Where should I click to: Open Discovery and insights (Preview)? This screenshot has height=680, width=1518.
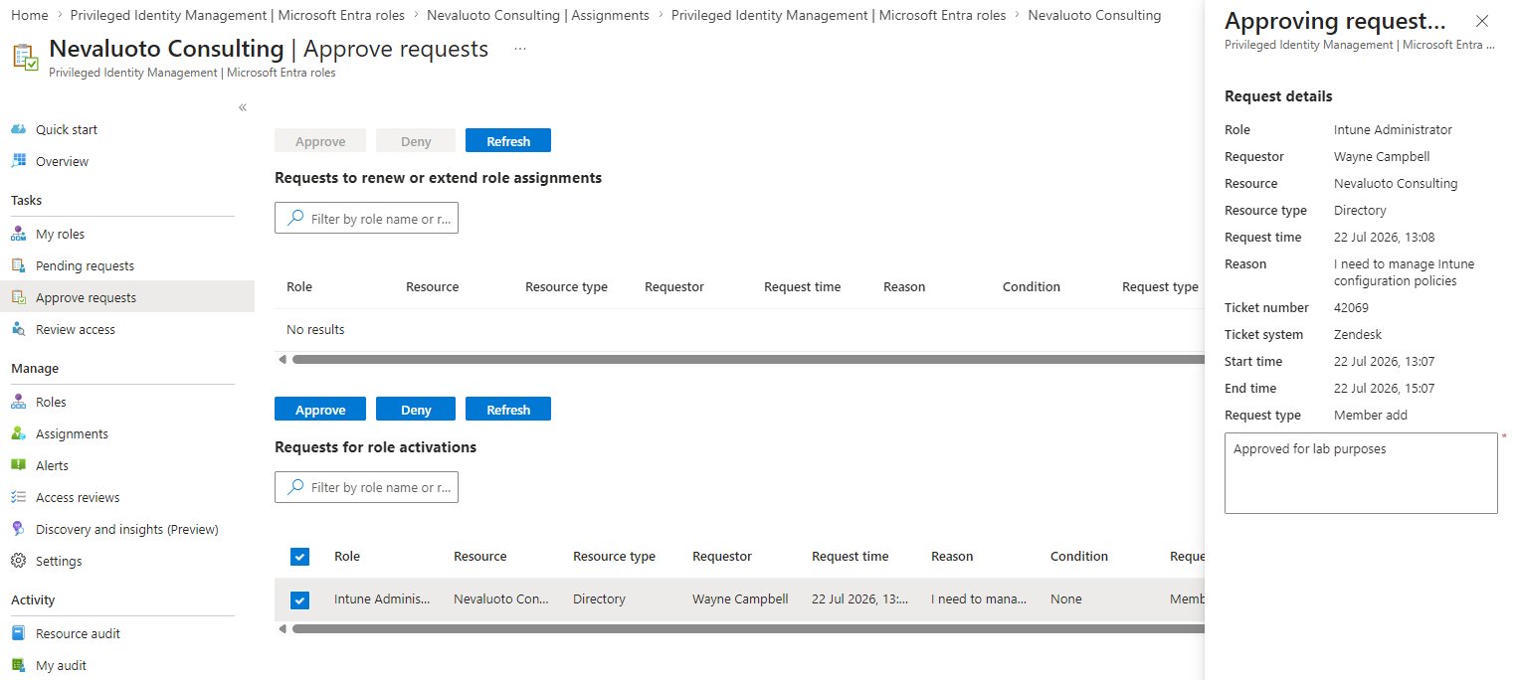126,529
